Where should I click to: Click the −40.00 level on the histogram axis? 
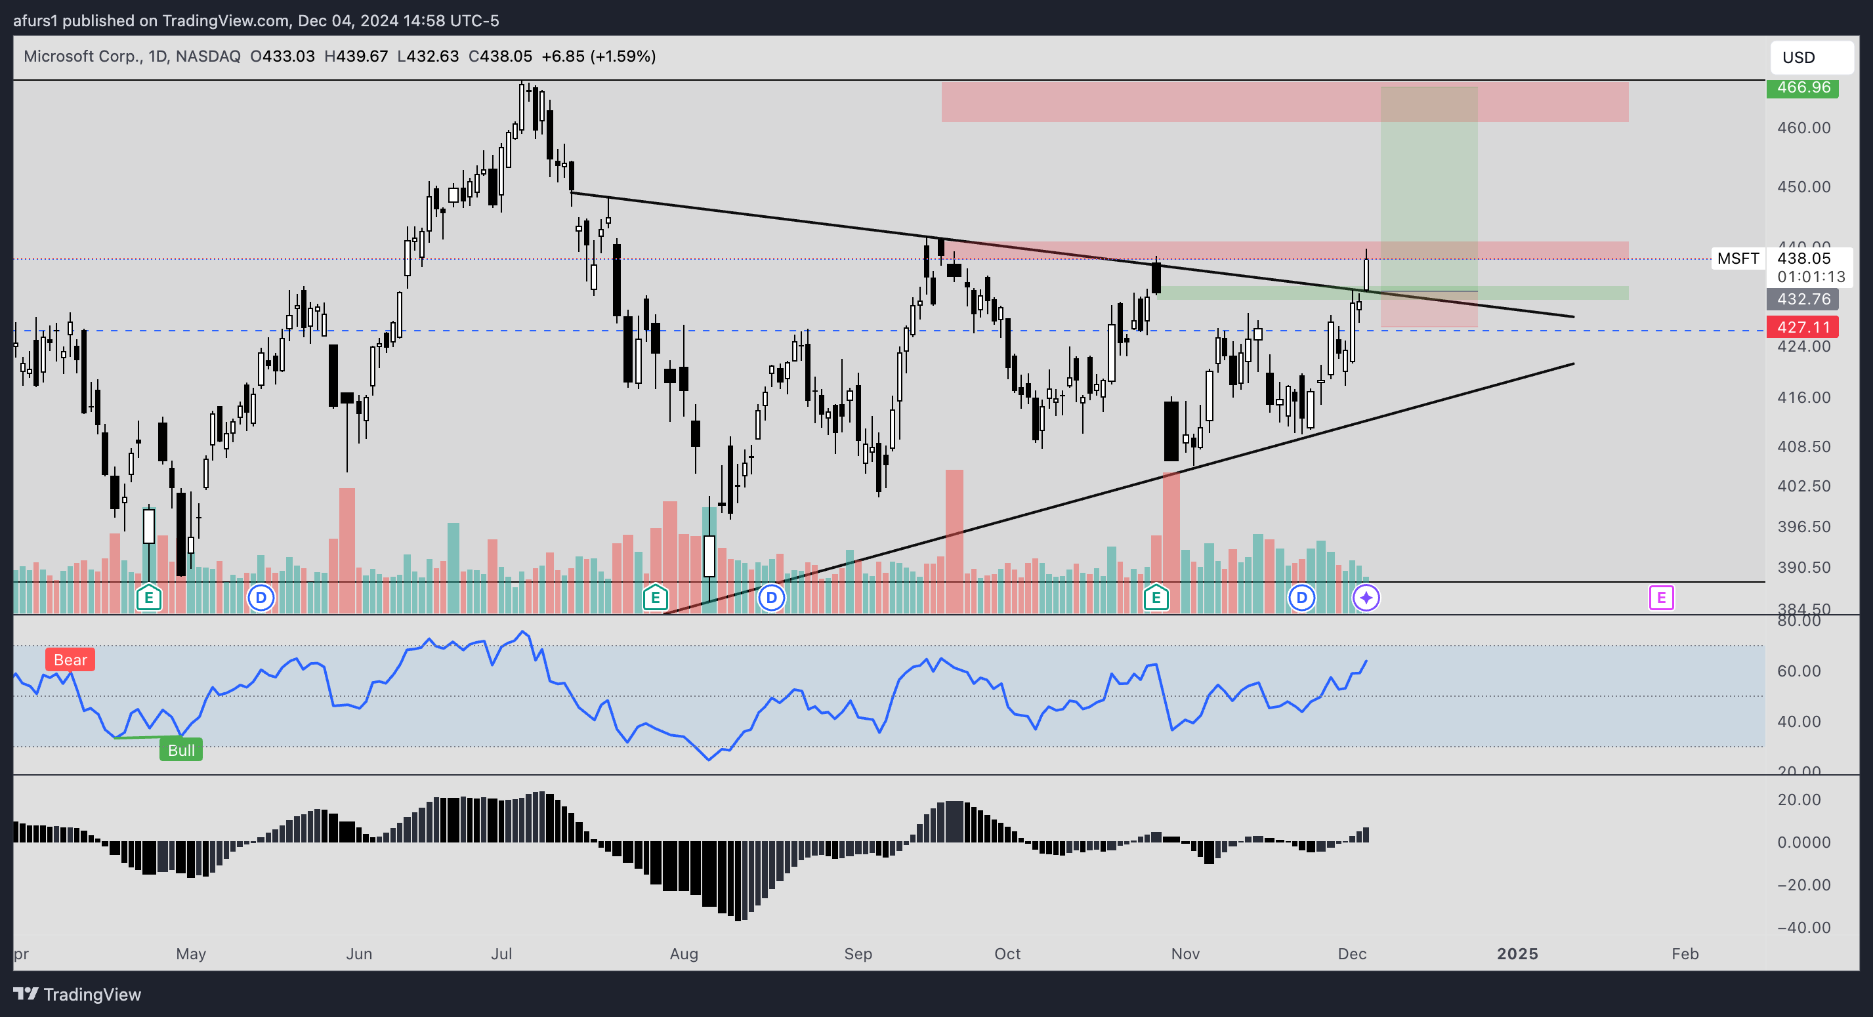(1803, 927)
